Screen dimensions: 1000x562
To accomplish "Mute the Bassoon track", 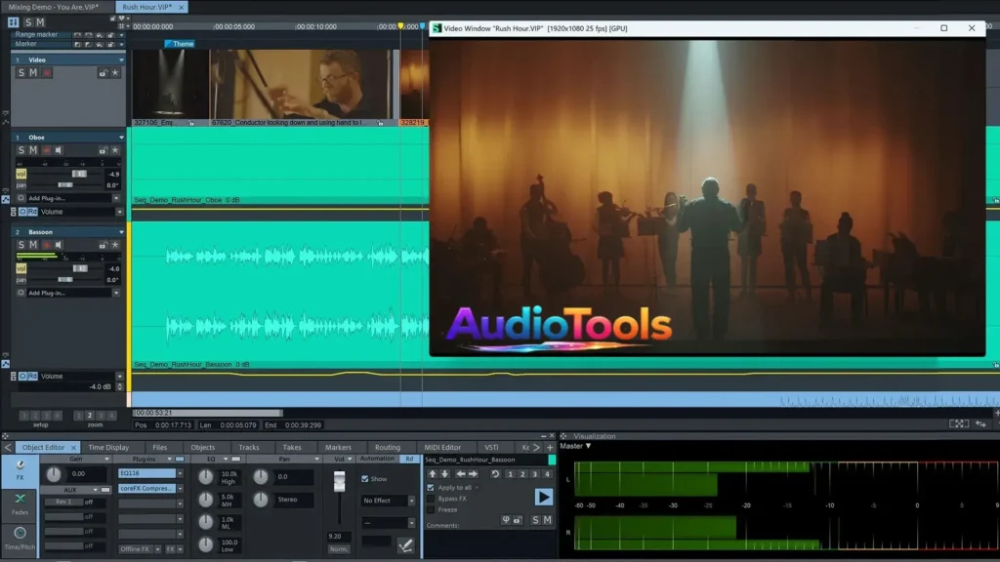I will coord(33,245).
